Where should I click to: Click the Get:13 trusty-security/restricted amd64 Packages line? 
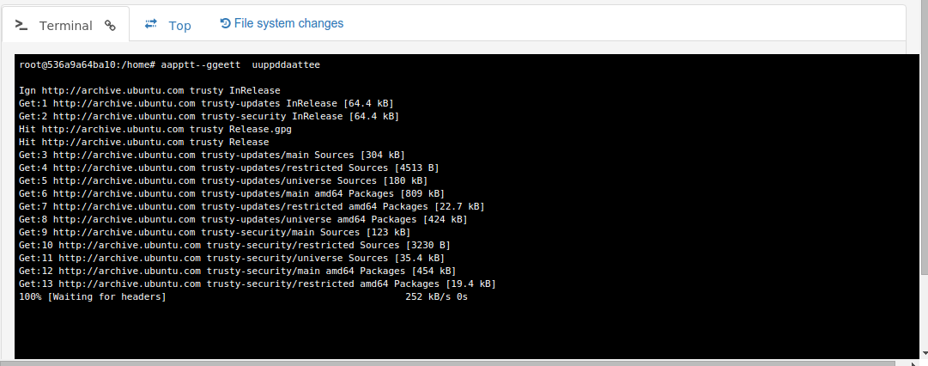[x=257, y=284]
